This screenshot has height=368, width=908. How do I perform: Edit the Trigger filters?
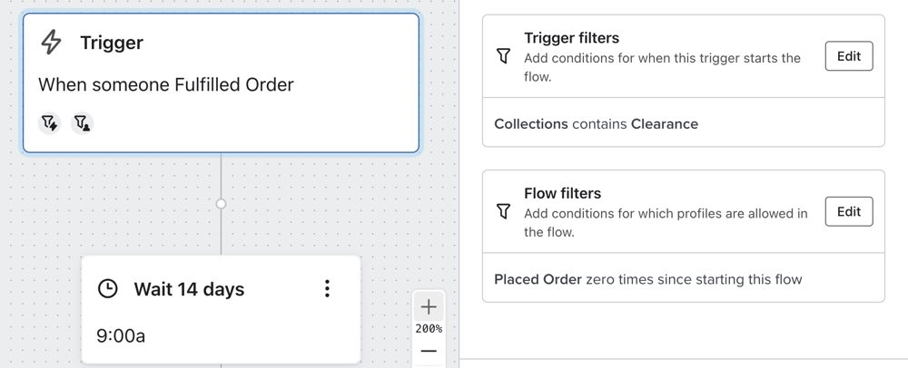(848, 56)
